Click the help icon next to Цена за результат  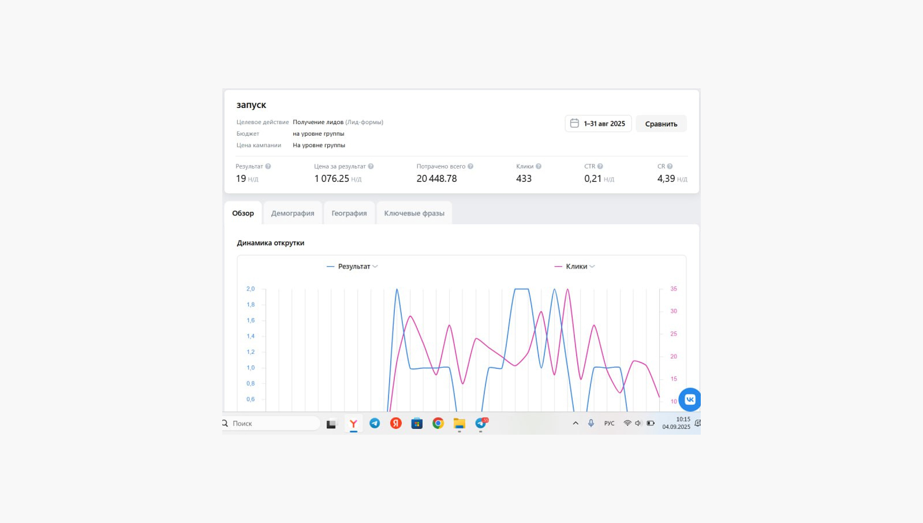point(371,166)
